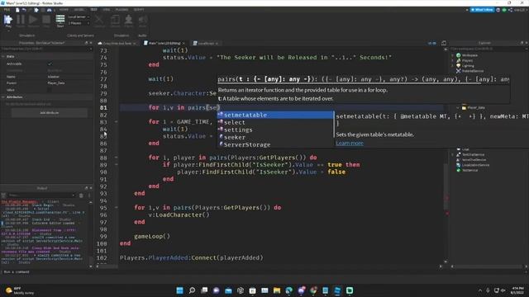Switch to the SCRIPT ribbon tab
This screenshot has height=297, width=529.
point(139,10)
